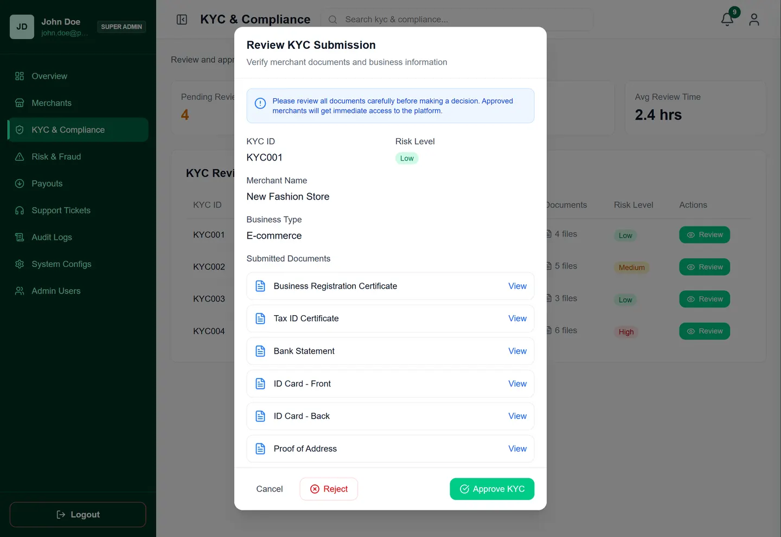Viewport: 781px width, 537px height.
Task: Click Review button for KYC001 row
Action: point(705,235)
